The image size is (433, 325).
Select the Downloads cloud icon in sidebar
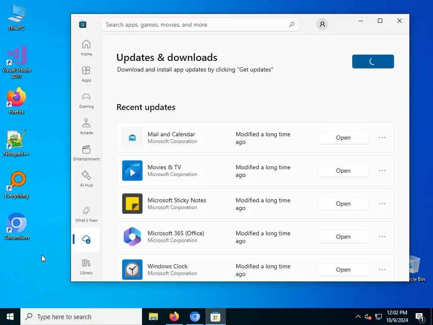pos(86,240)
